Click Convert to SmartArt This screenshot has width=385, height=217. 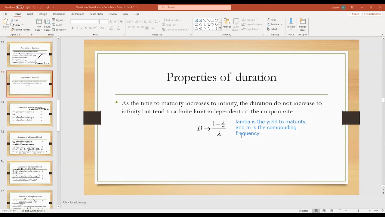coord(176,30)
